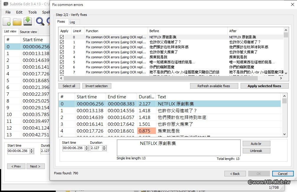Screen dimensions: 297x192
Task: Increase dialog Duration with up spinner
Action: 104,147
